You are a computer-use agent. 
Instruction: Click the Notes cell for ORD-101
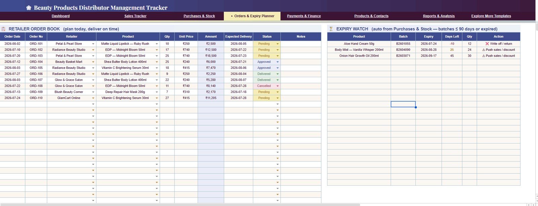(301, 44)
